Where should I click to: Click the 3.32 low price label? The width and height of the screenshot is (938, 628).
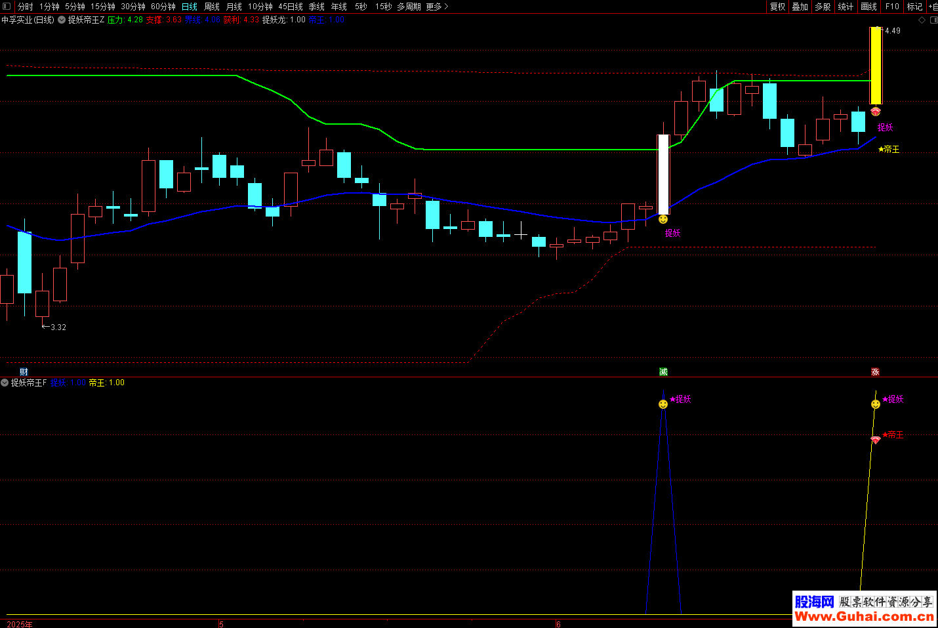pyautogui.click(x=58, y=327)
